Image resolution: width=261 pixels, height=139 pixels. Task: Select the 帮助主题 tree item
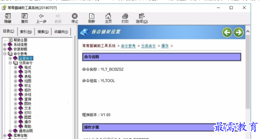[20, 40]
